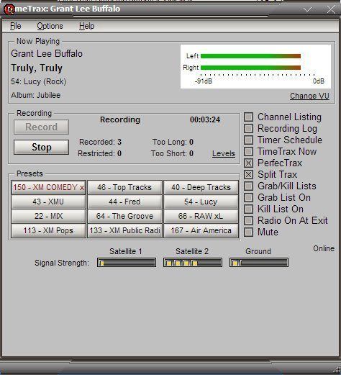Turn on the Grab List On checkbox

pyautogui.click(x=248, y=198)
